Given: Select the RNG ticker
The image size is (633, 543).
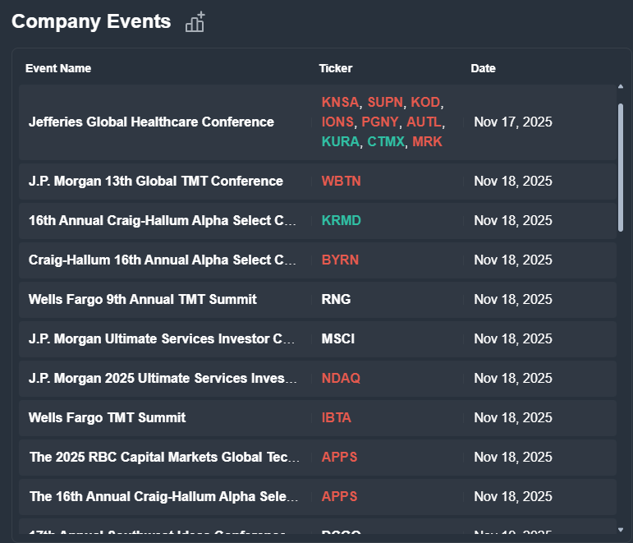Looking at the screenshot, I should (x=336, y=299).
